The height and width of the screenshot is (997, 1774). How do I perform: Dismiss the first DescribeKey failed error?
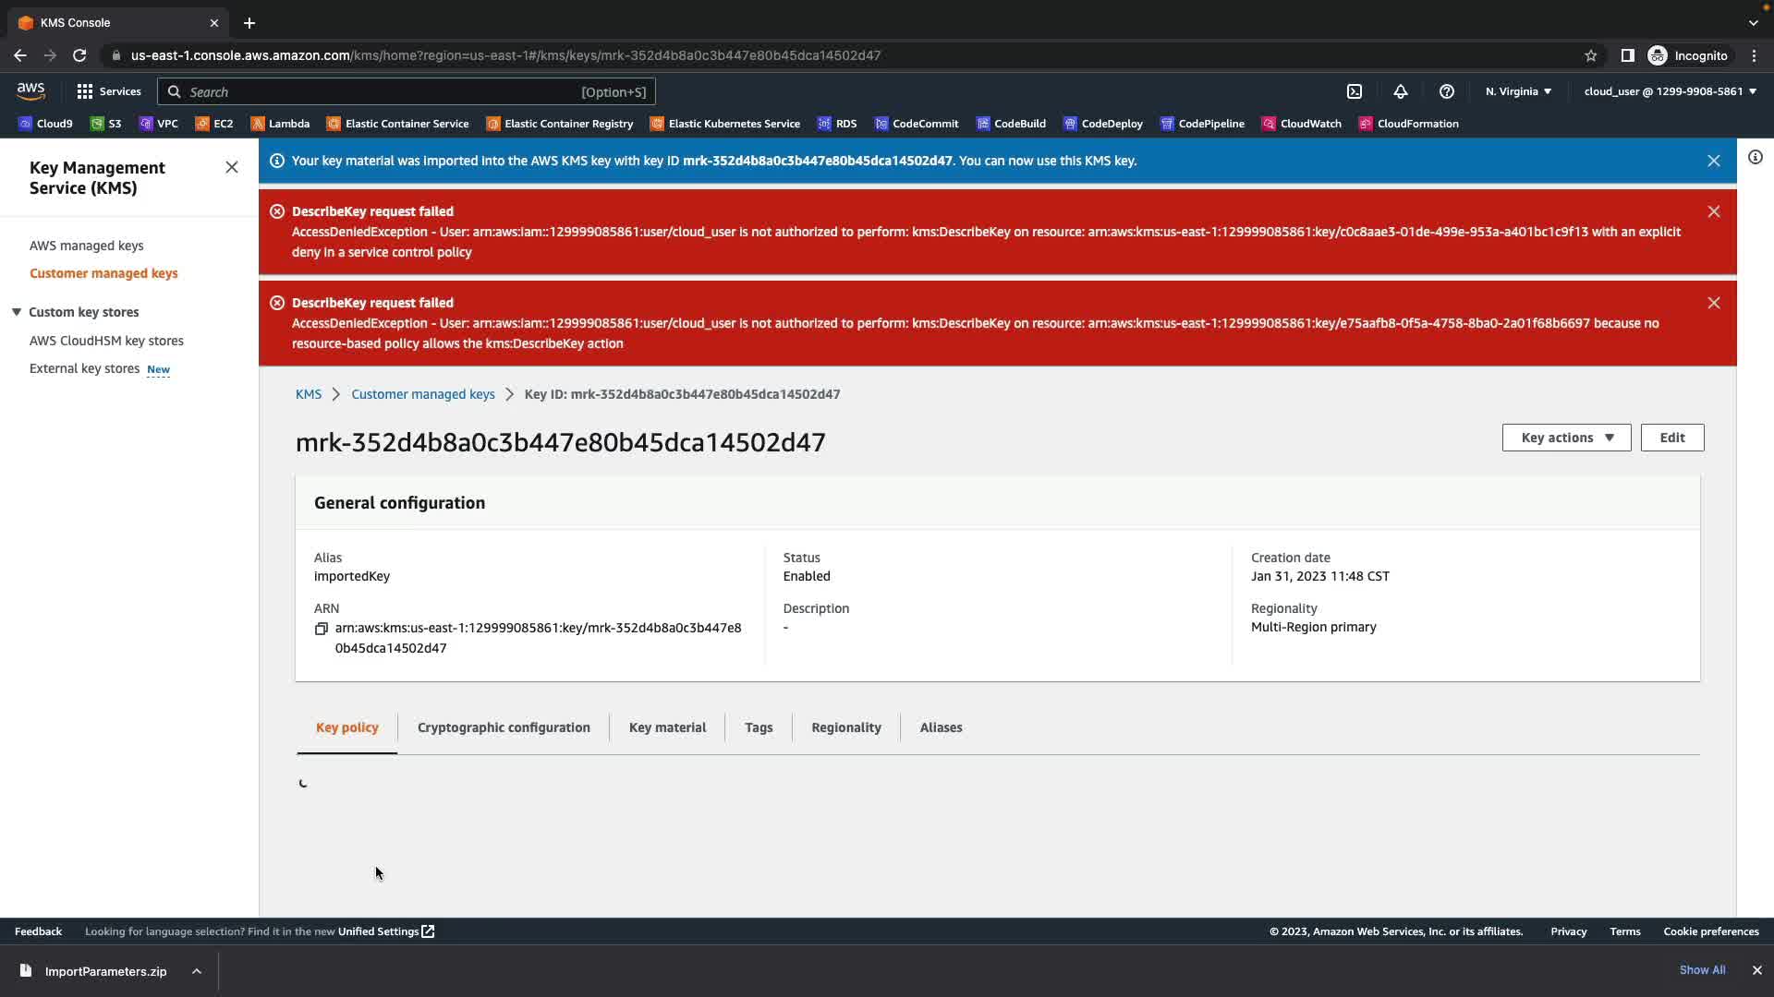tap(1714, 211)
